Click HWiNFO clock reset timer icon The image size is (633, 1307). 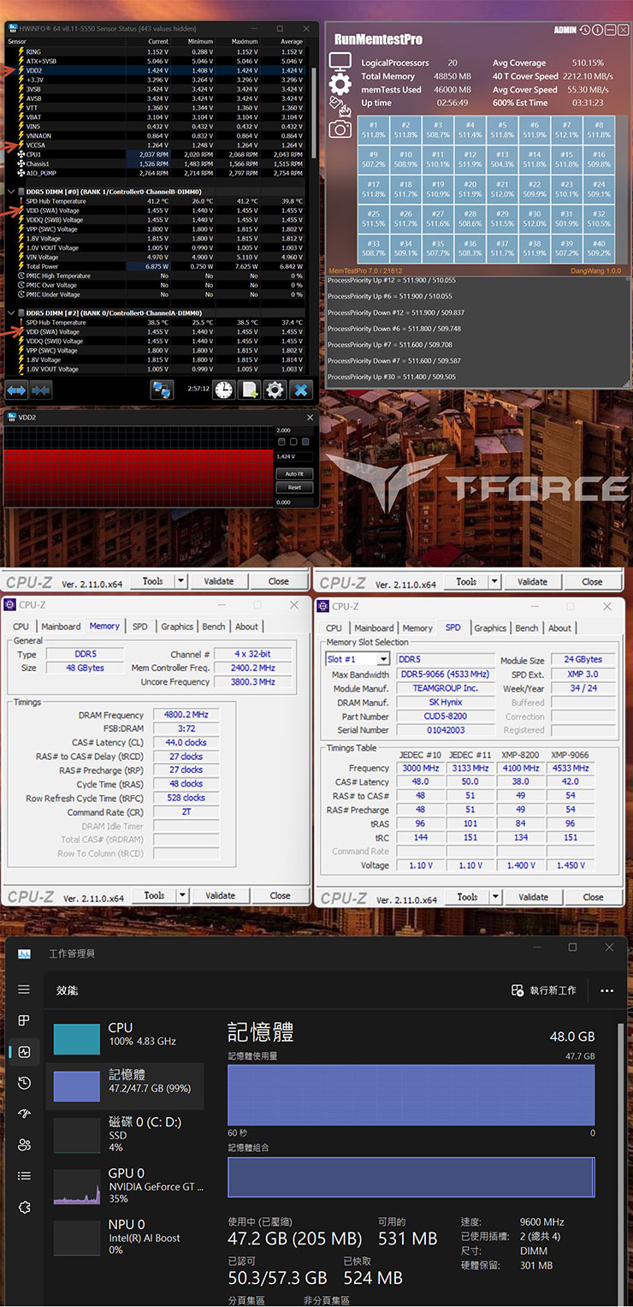pyautogui.click(x=223, y=390)
